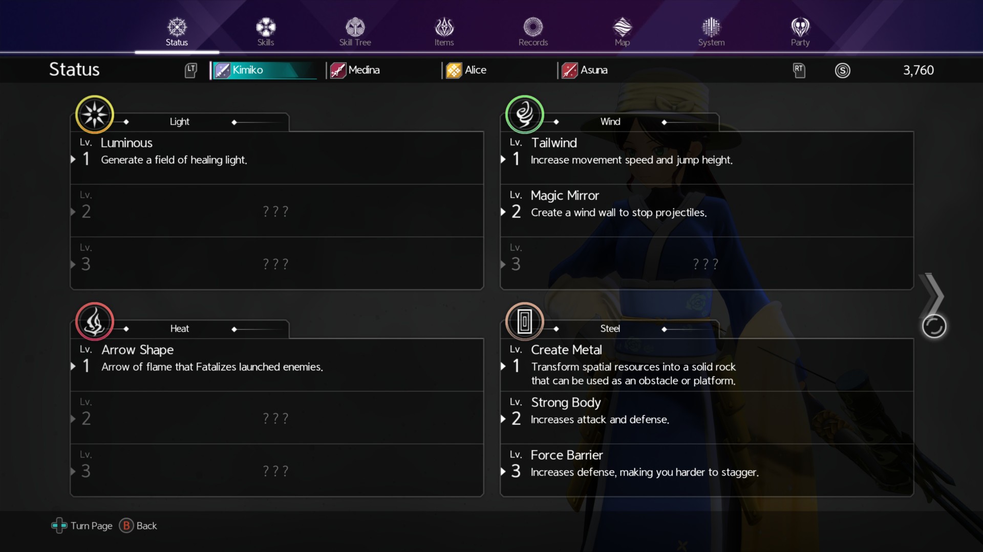Image resolution: width=983 pixels, height=552 pixels.
Task: Open the Map icon
Action: (x=622, y=27)
